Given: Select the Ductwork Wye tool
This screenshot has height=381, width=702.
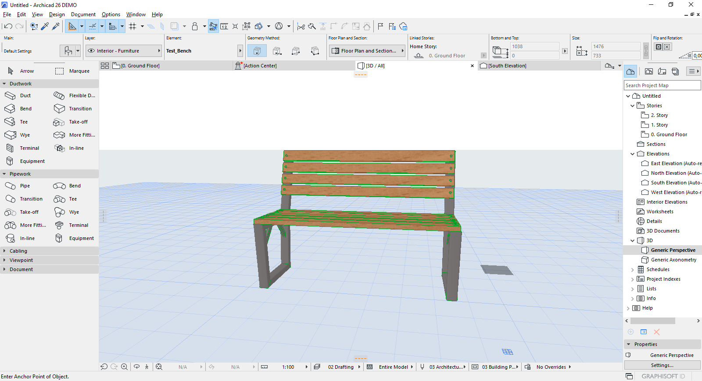Looking at the screenshot, I should (18, 135).
